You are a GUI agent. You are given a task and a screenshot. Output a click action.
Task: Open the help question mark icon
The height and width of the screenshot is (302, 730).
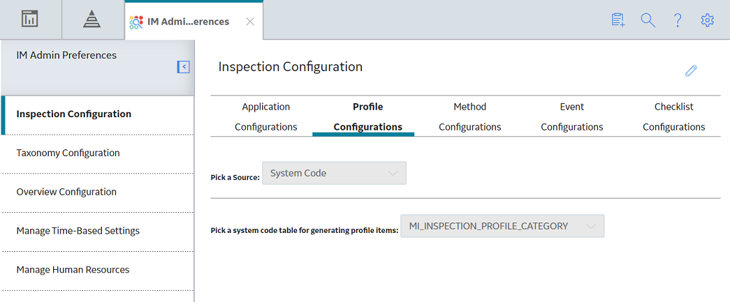678,20
